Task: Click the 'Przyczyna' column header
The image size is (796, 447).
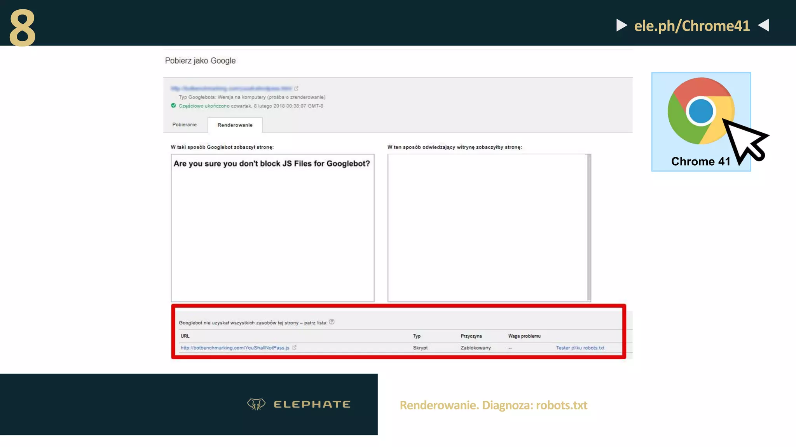Action: pyautogui.click(x=471, y=336)
